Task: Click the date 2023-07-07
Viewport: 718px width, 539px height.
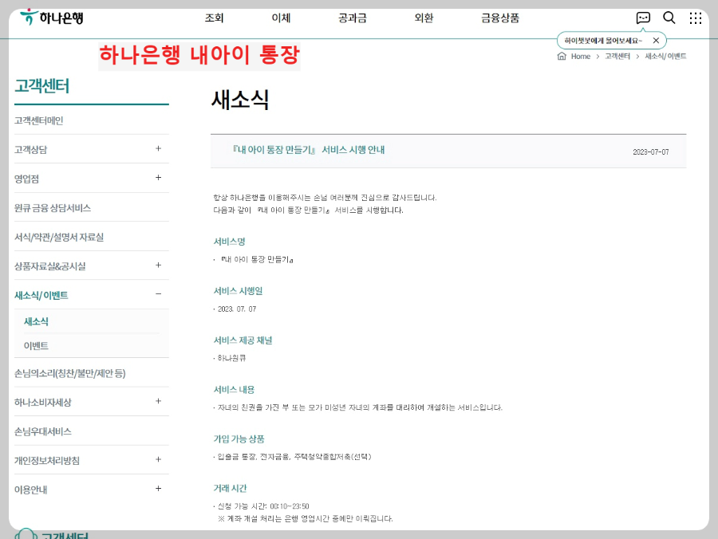Action: tap(651, 152)
